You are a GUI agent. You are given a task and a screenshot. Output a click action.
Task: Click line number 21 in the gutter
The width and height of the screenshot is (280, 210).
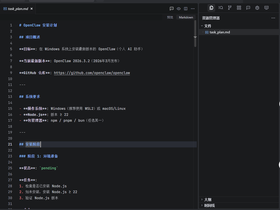[x=10, y=144]
